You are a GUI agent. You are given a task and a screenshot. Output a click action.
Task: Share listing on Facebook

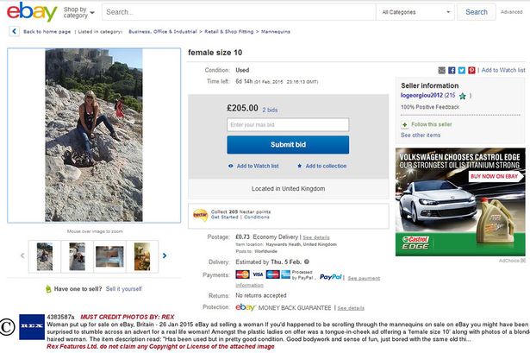coord(452,70)
